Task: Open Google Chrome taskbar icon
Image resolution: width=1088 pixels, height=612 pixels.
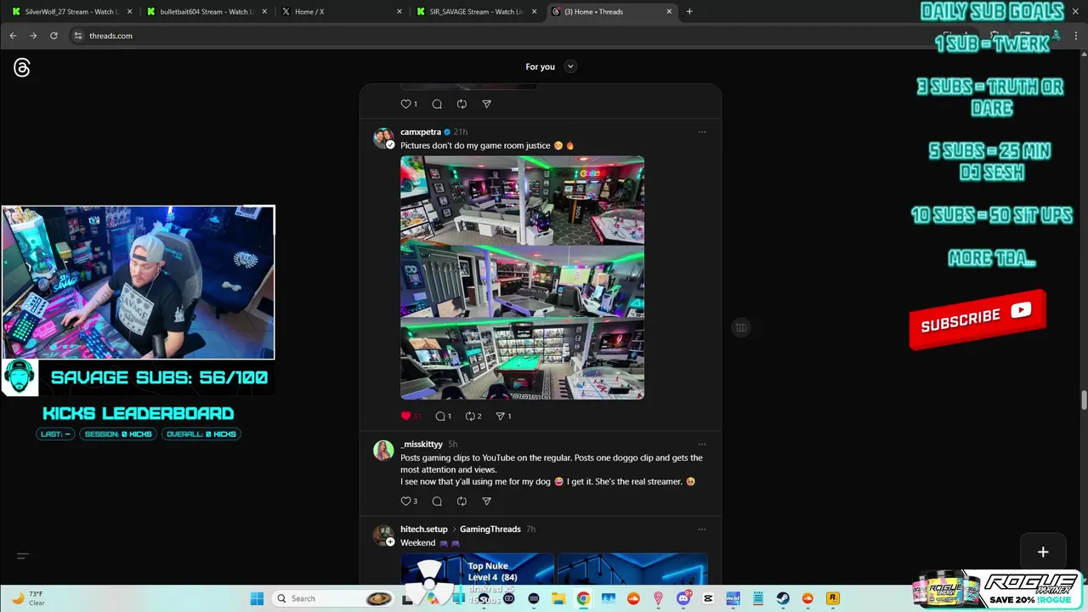Action: coord(583,598)
